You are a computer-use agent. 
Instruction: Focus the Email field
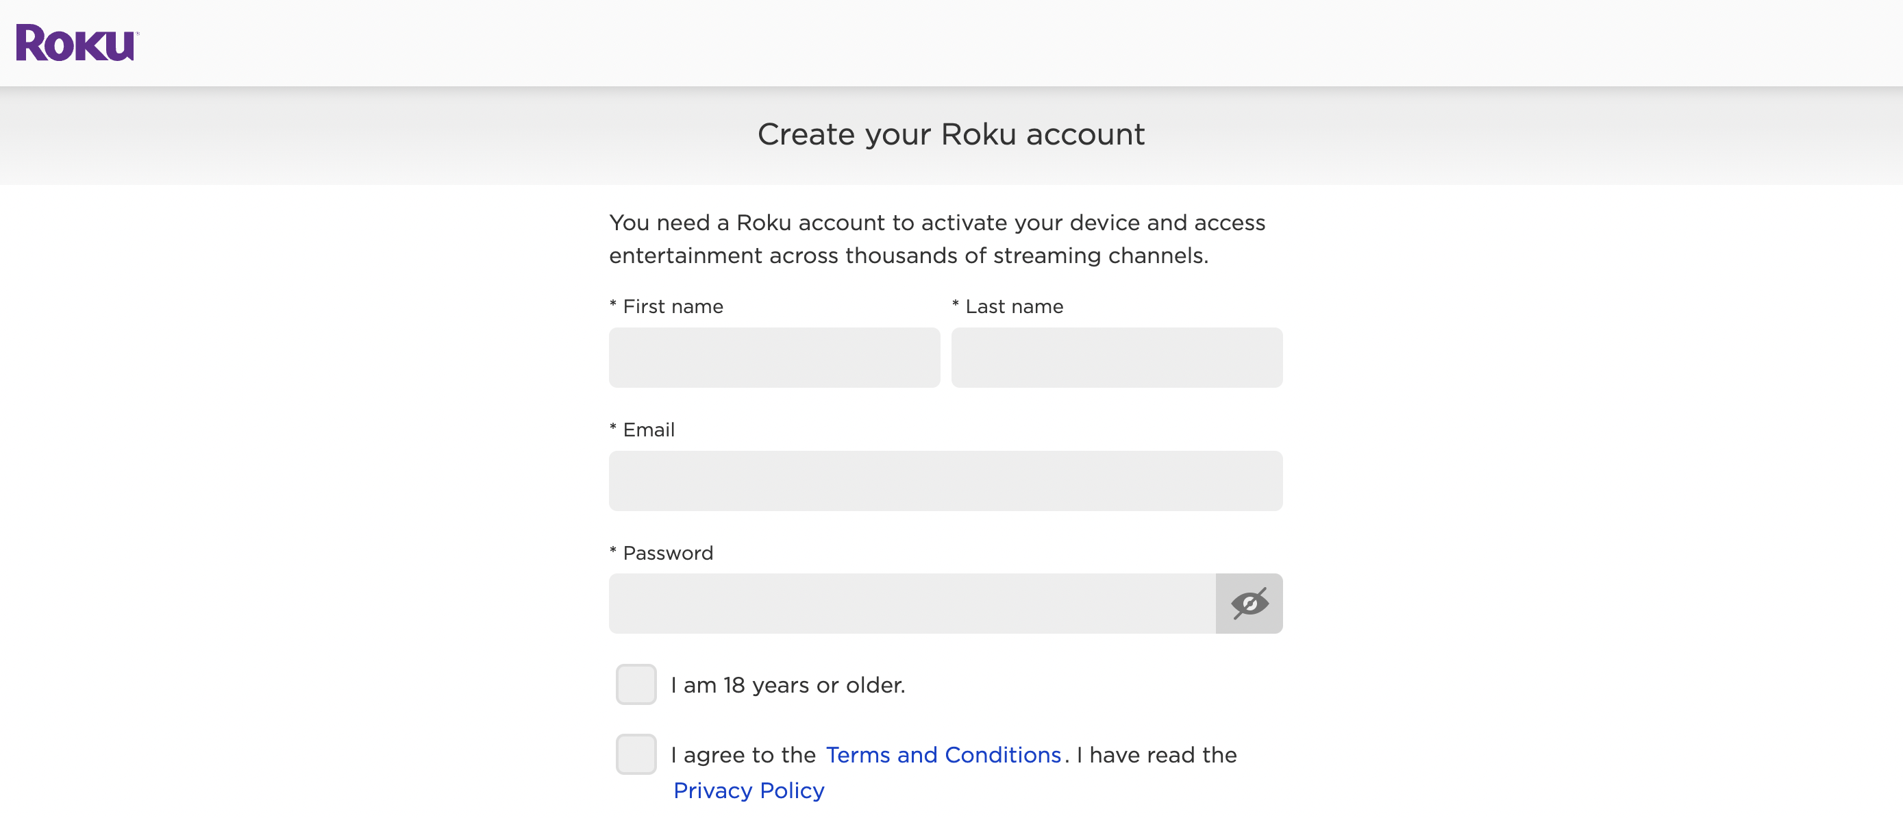click(x=945, y=481)
